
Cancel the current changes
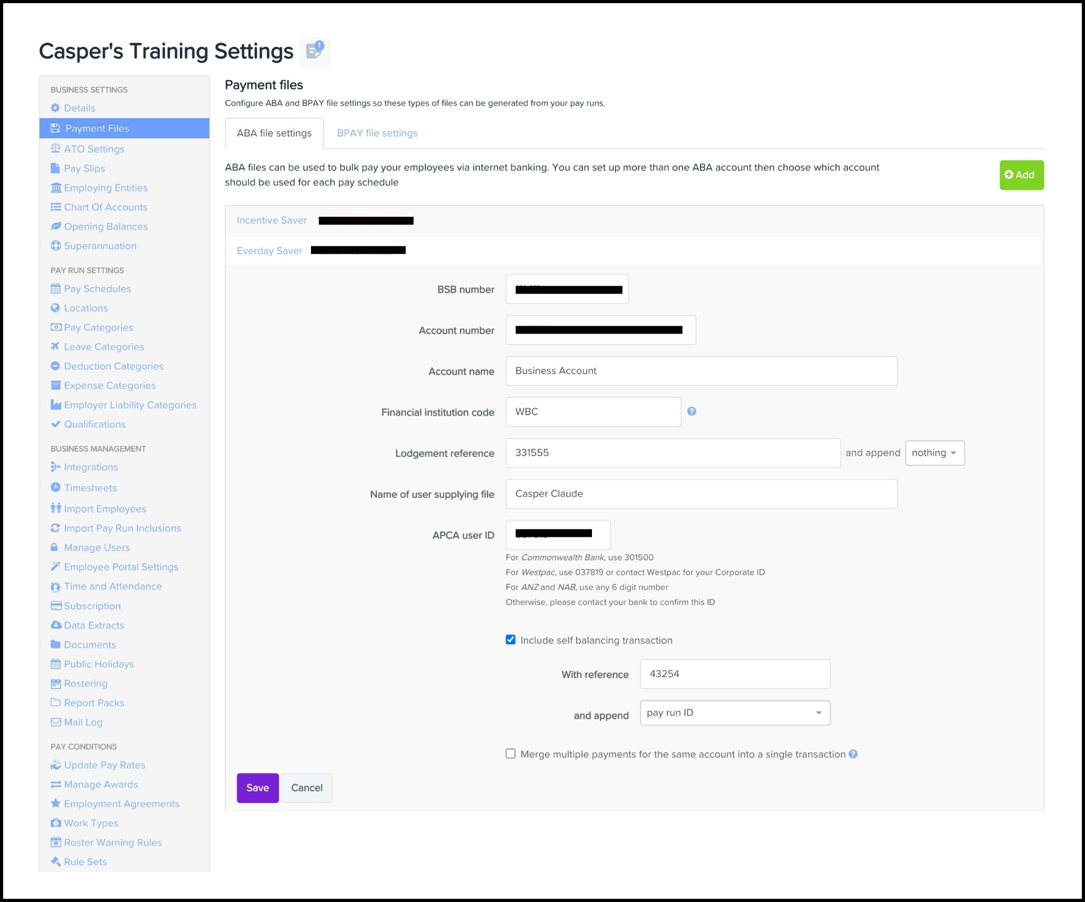click(x=307, y=788)
